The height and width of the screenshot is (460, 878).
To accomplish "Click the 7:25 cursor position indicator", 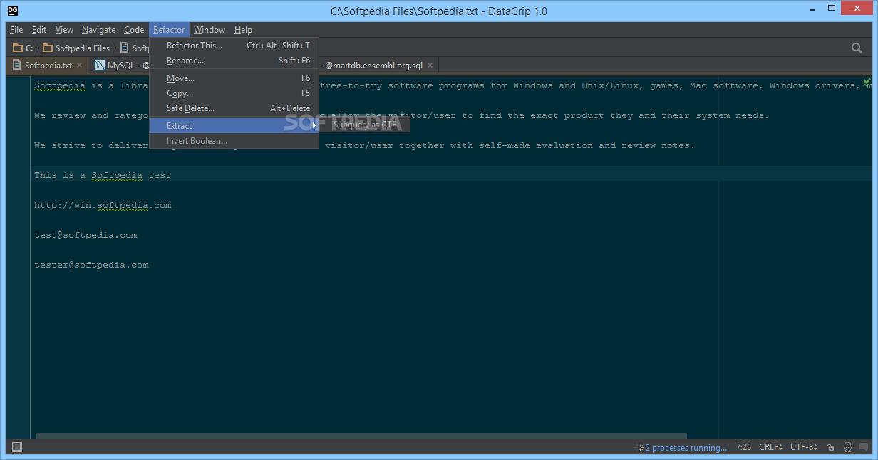I will 743,448.
